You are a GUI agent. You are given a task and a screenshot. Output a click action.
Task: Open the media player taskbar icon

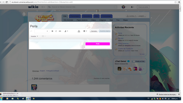click(x=7, y=98)
